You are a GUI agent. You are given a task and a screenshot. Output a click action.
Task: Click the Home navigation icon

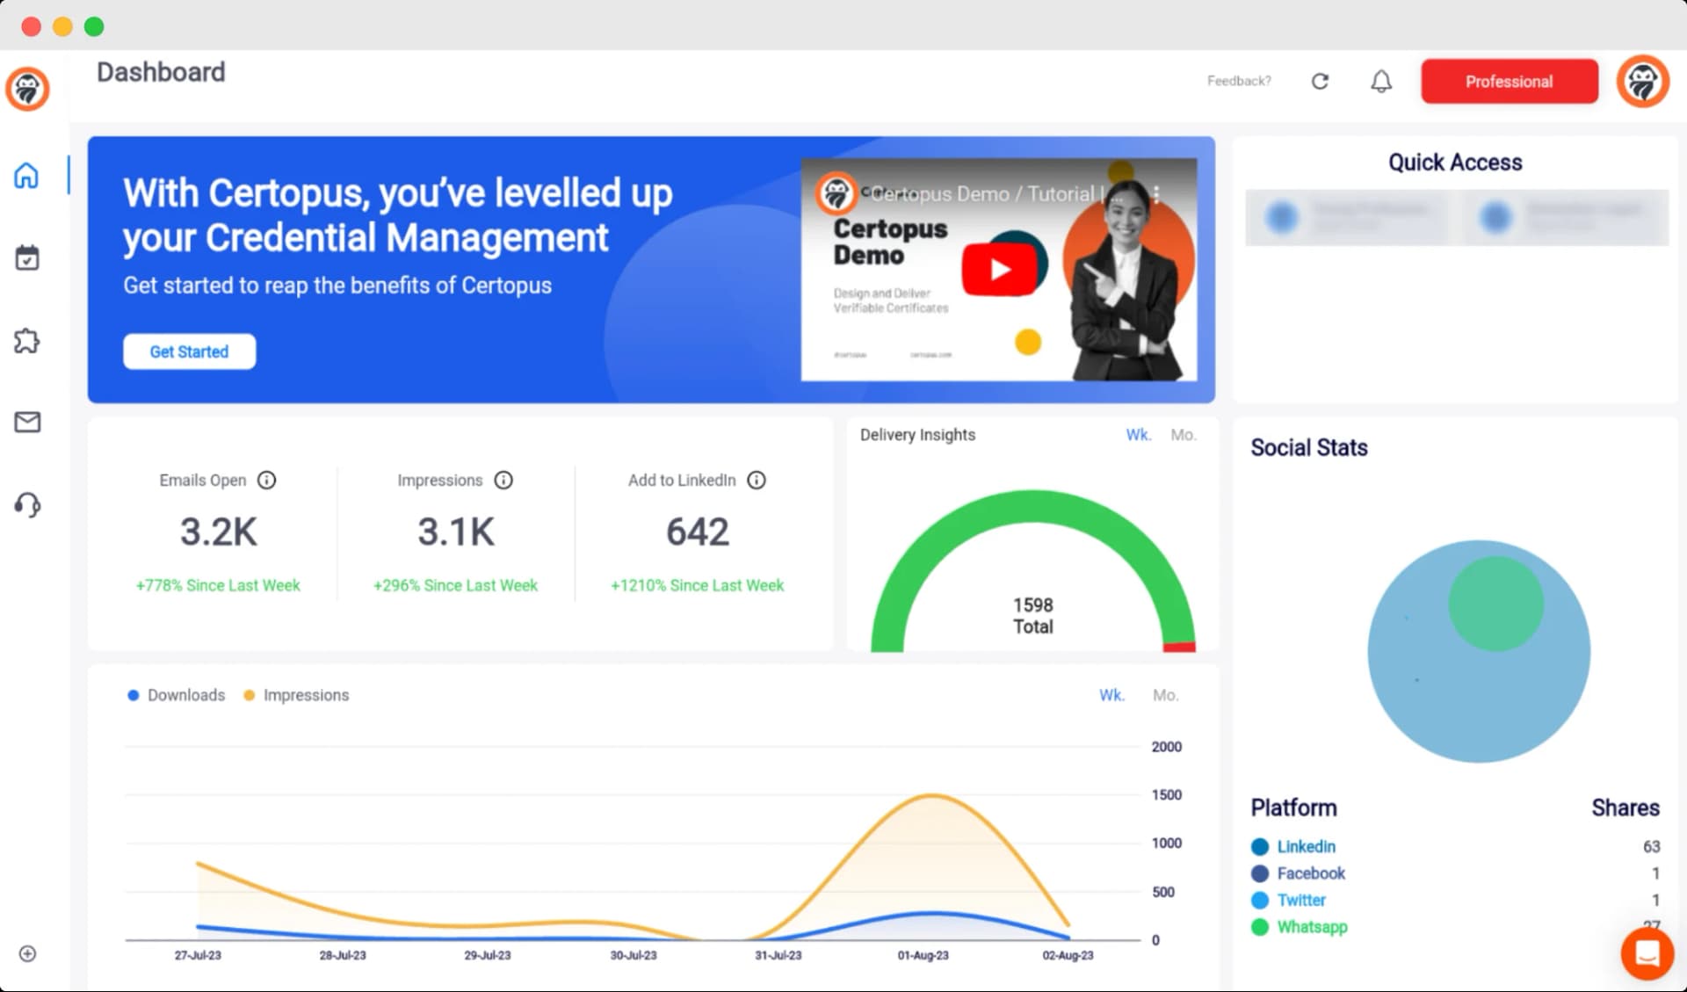point(28,175)
